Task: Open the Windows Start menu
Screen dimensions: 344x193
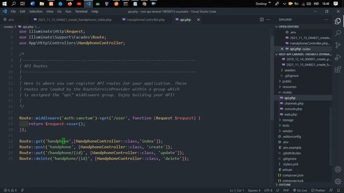Action: point(4,4)
